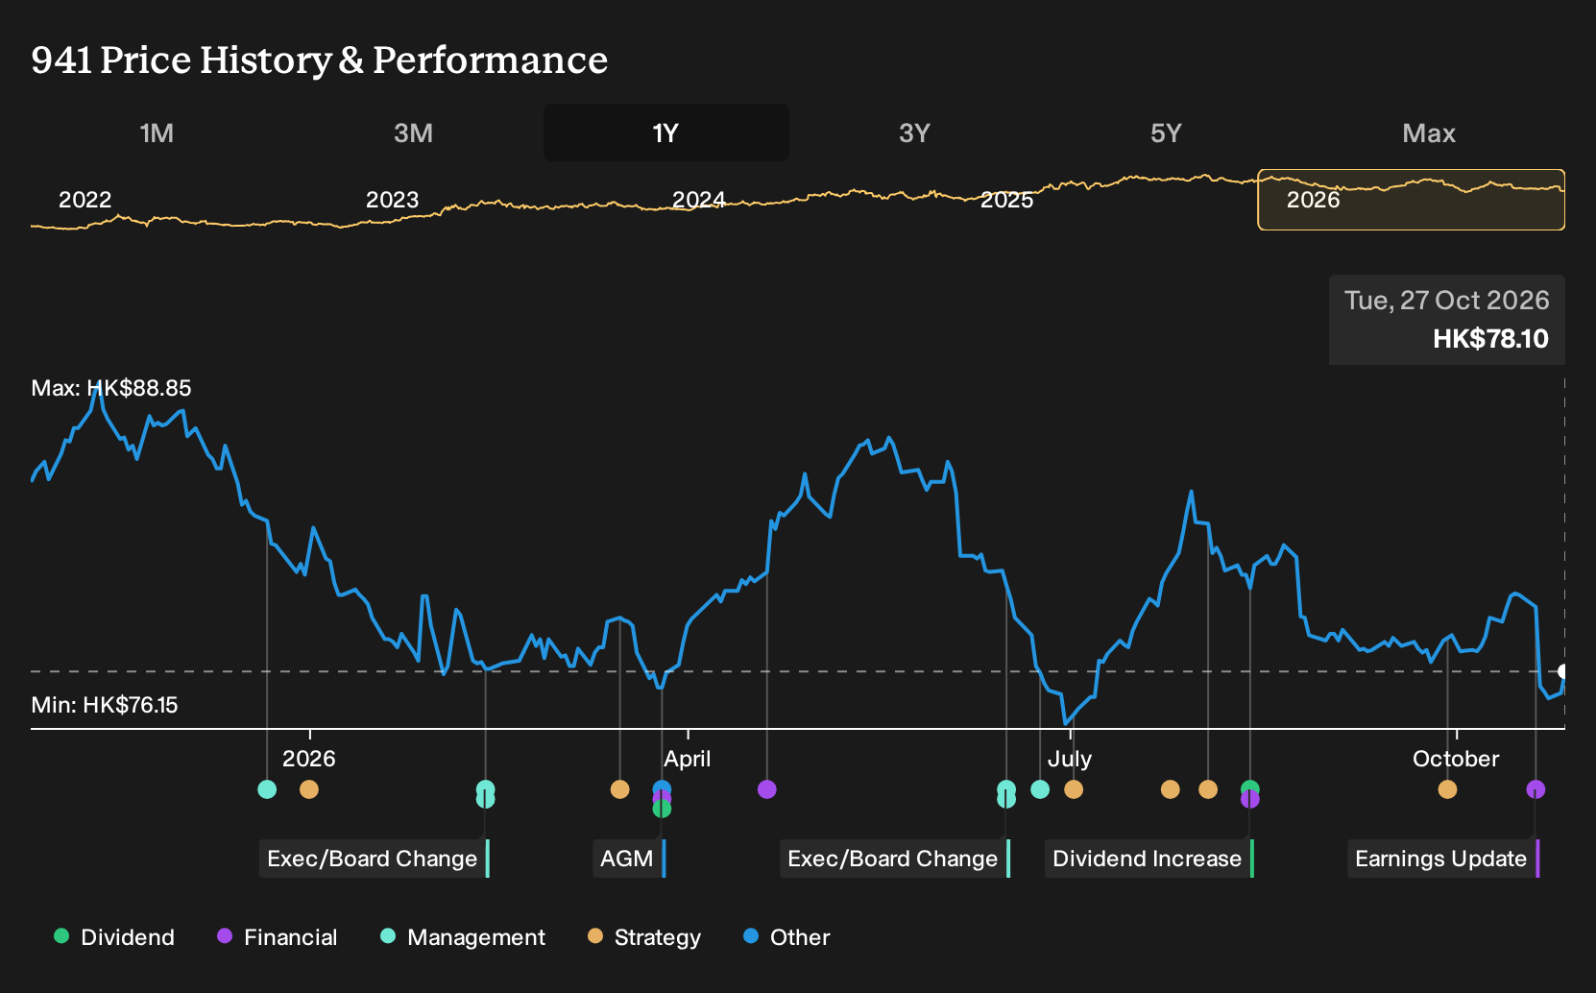The width and height of the screenshot is (1596, 993).
Task: Open the 5Y range tab
Action: pyautogui.click(x=1166, y=133)
